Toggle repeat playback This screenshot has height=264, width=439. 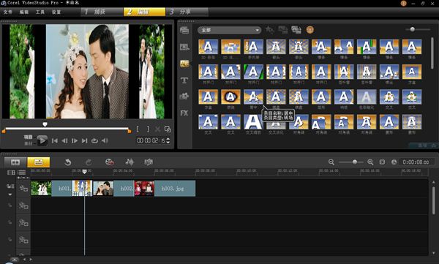(x=94, y=140)
